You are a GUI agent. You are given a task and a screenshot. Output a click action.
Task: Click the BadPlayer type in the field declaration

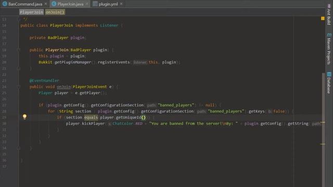tap(58, 38)
